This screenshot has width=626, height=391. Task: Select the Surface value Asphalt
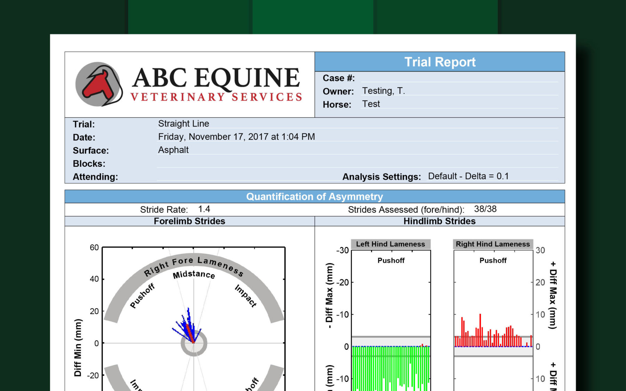tap(173, 150)
